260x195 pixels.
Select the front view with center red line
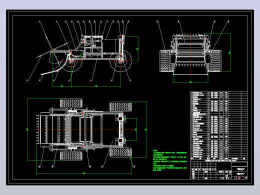tap(193, 52)
